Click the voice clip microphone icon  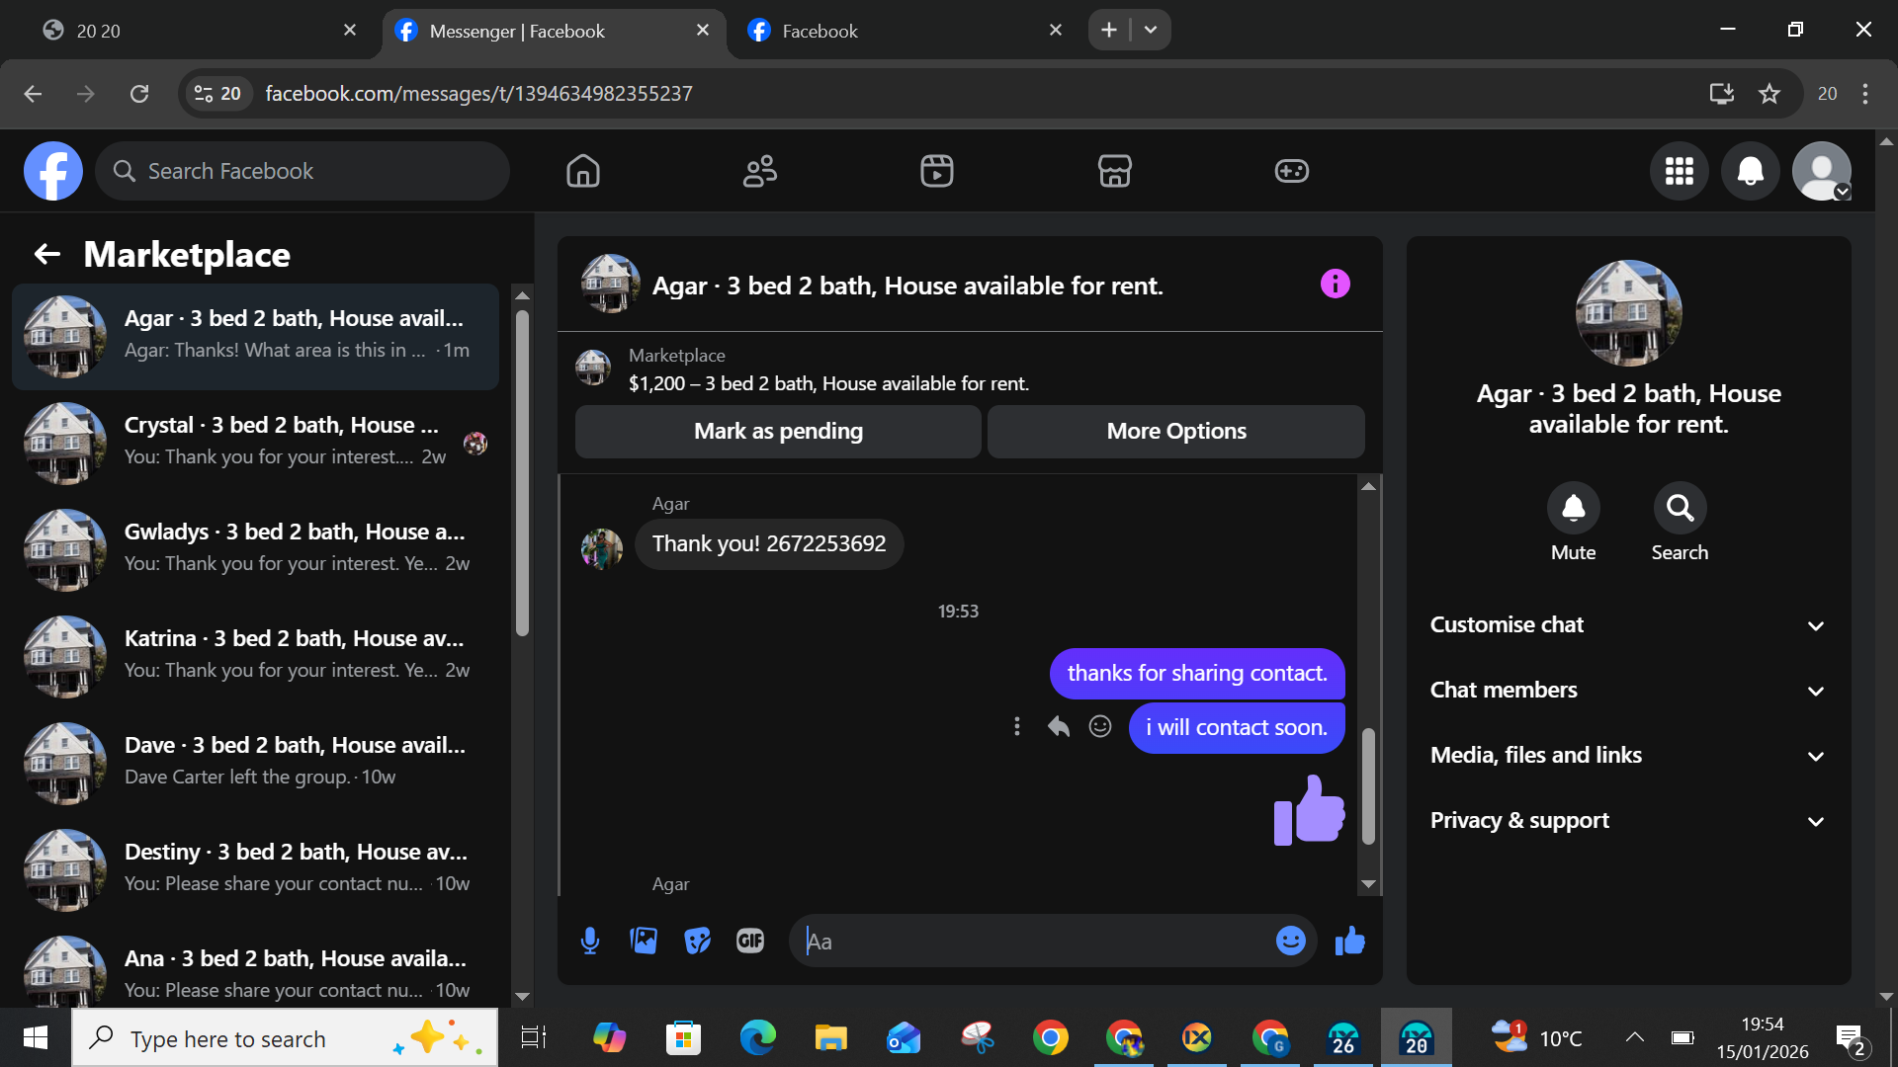(590, 941)
